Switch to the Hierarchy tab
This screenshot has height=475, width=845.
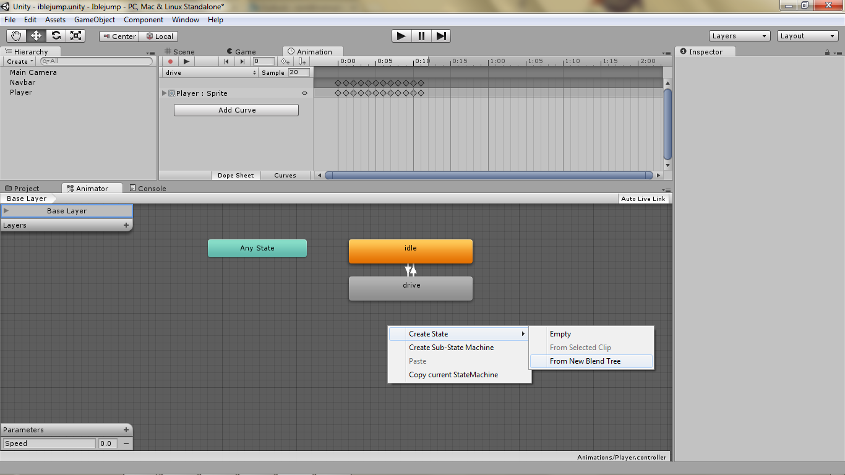(31, 52)
